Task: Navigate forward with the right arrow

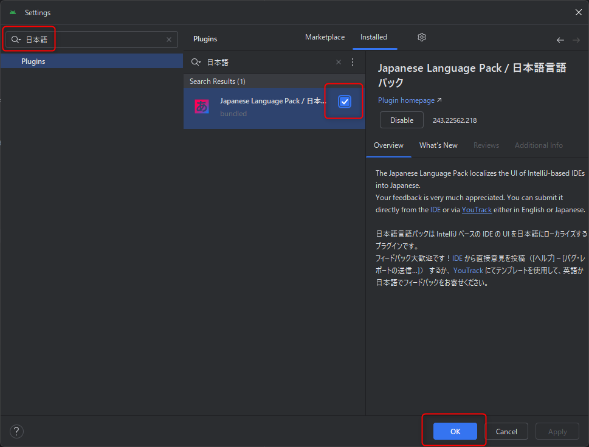Action: 576,40
